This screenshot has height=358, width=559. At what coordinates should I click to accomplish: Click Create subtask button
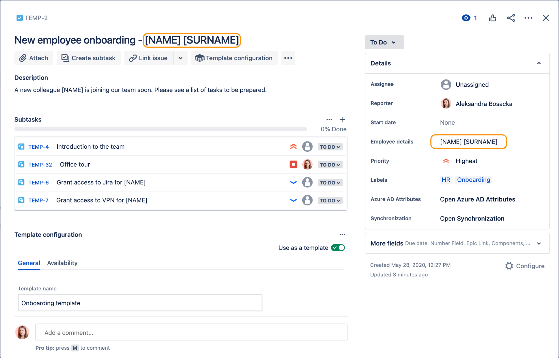coord(88,58)
